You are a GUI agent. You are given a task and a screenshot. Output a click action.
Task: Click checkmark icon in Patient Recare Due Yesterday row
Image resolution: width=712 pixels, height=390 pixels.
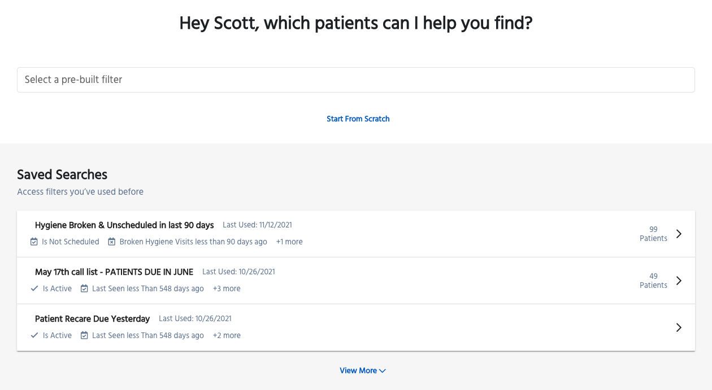[x=34, y=335]
